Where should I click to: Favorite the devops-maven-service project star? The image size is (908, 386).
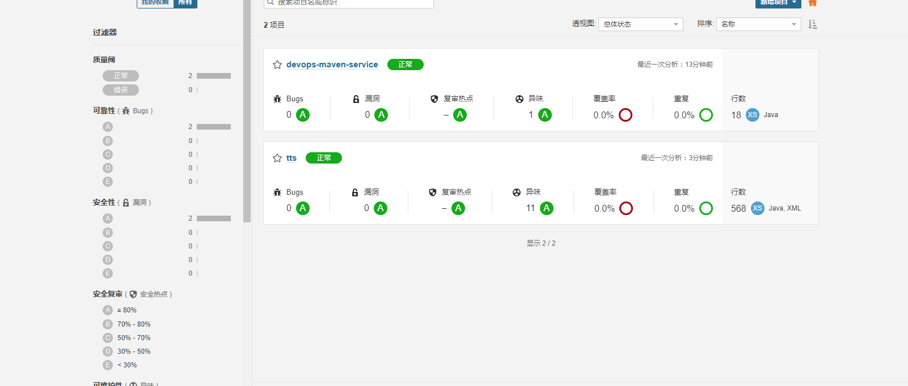pos(277,65)
